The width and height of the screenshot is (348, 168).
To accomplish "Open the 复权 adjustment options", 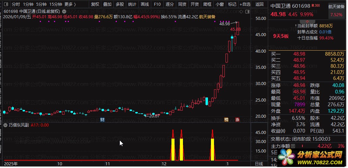I will pyautogui.click(x=95, y=4).
